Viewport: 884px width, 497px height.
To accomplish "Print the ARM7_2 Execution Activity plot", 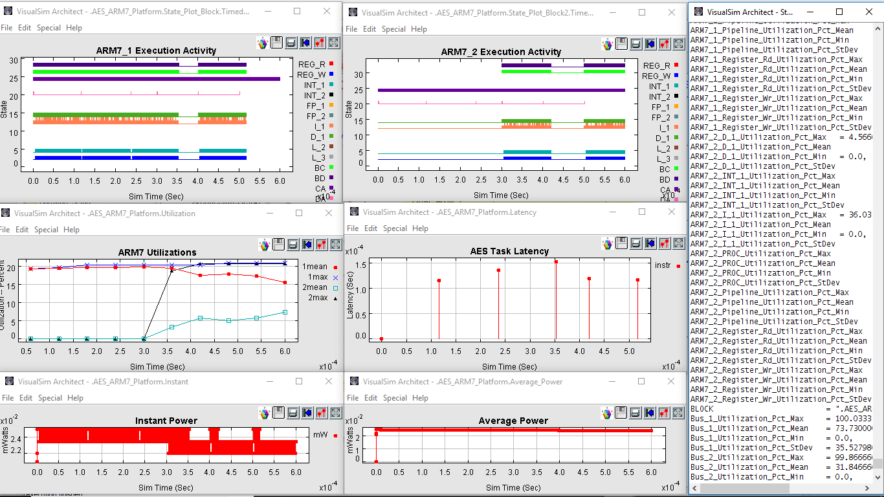I will tap(635, 43).
